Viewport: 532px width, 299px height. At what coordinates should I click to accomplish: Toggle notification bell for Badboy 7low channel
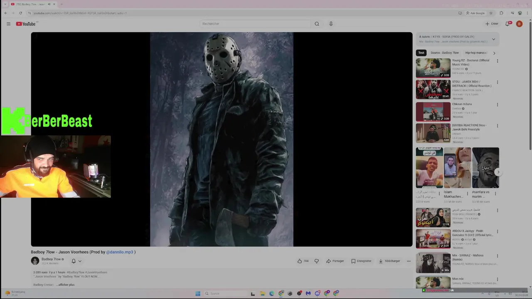pyautogui.click(x=74, y=261)
